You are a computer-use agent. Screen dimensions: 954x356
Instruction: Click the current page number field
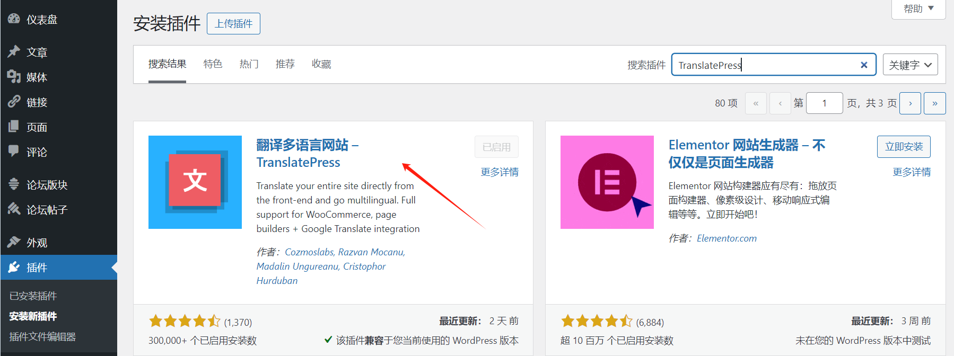click(825, 103)
